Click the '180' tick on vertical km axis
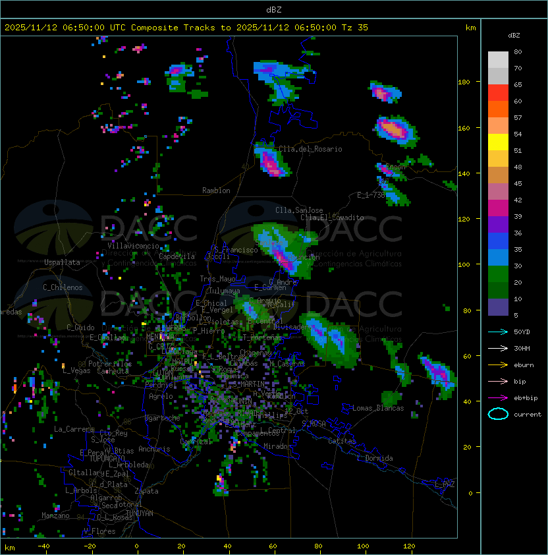548x555 pixels. 464,82
